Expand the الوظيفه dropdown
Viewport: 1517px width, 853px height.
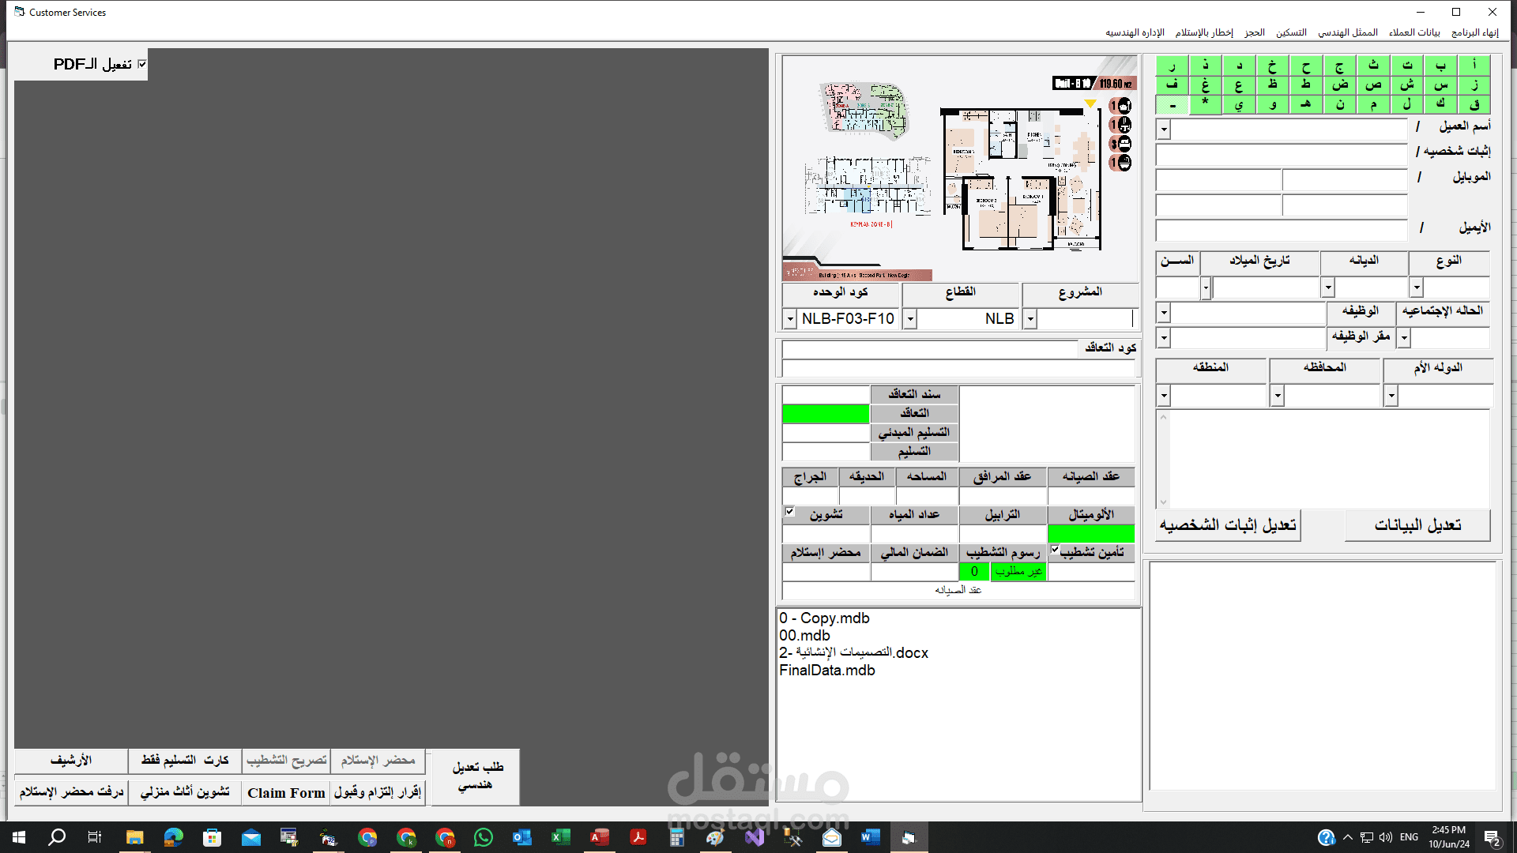tap(1163, 313)
